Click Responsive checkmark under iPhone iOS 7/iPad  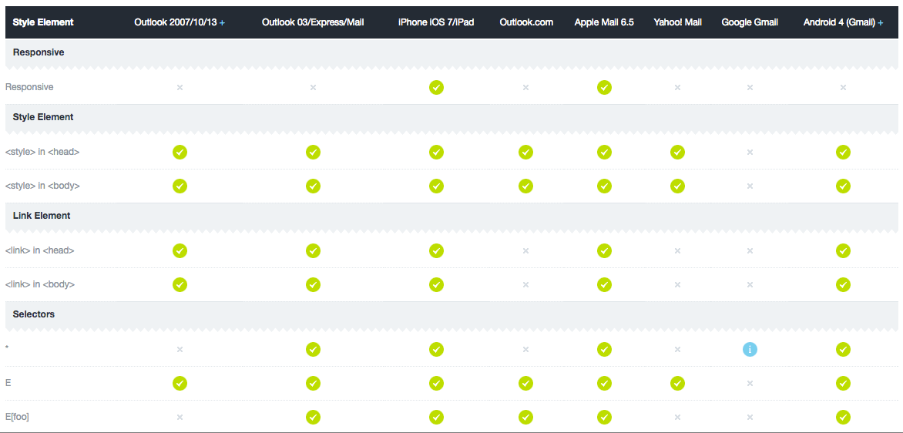(x=437, y=88)
